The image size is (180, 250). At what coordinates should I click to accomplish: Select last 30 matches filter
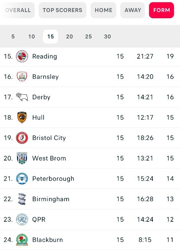click(108, 36)
